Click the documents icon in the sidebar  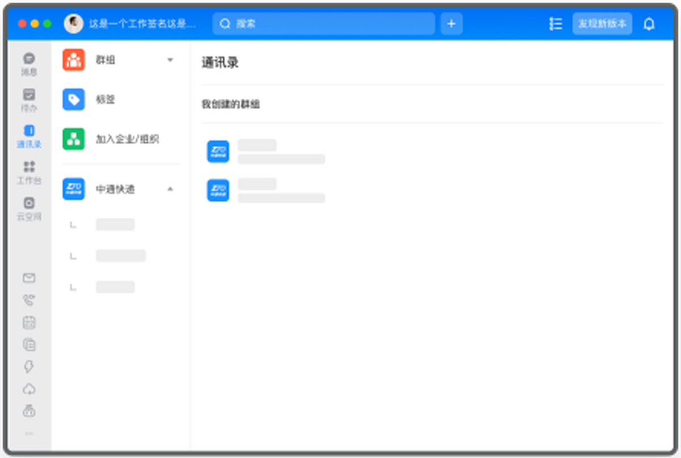(x=29, y=344)
